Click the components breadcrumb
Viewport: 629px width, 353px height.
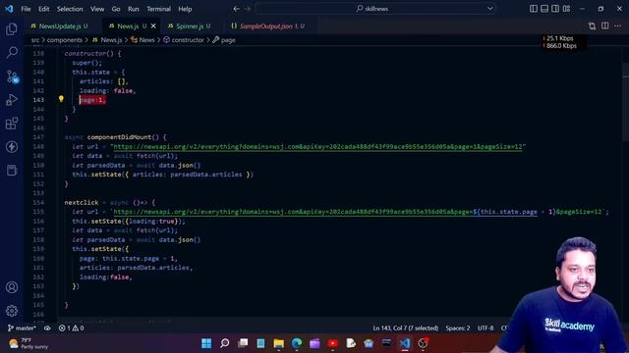point(65,40)
